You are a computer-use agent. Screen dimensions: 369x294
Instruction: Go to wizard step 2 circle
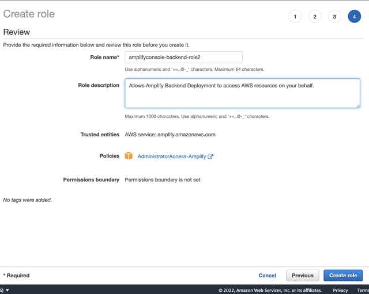point(315,17)
